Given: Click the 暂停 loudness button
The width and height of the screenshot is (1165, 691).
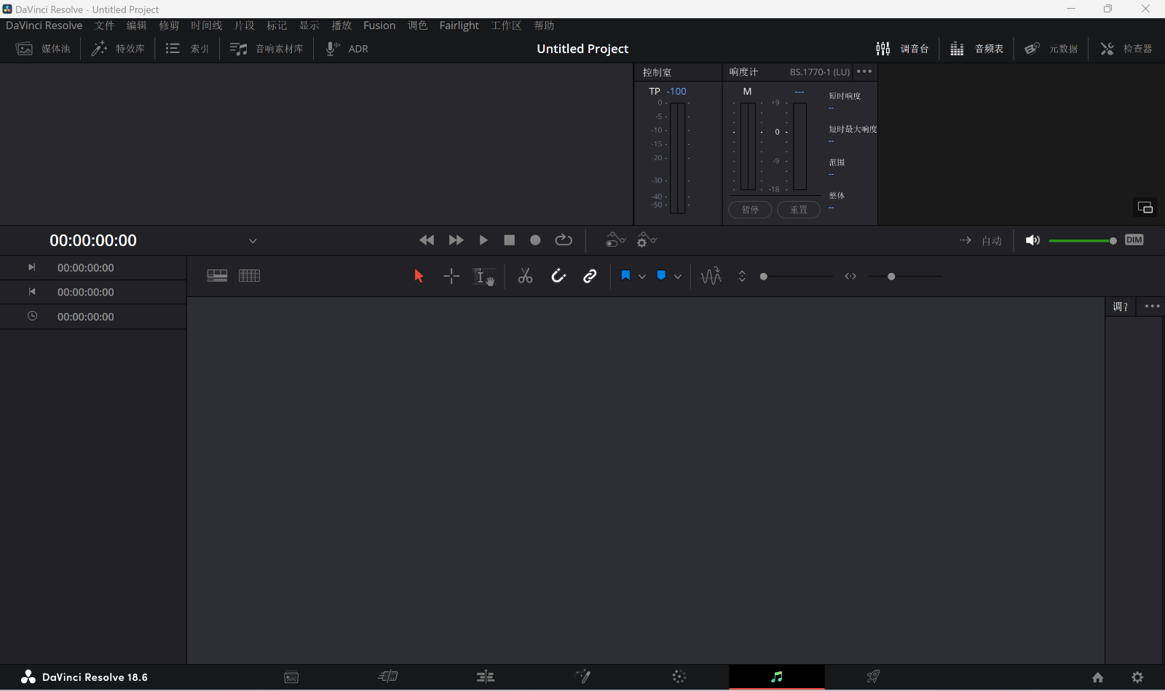Looking at the screenshot, I should point(750,210).
